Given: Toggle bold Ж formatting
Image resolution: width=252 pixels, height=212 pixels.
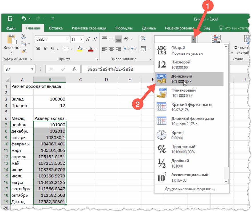Looking at the screenshot, I should 38,49.
